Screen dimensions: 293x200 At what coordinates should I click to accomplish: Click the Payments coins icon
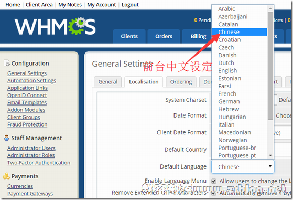tap(6, 176)
